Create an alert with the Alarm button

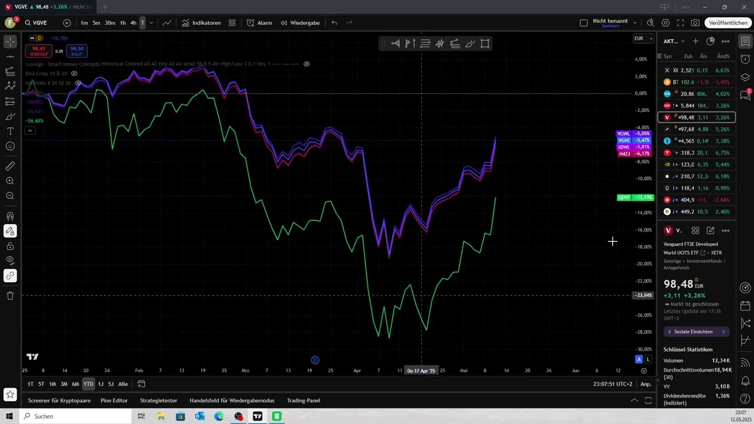[x=259, y=23]
